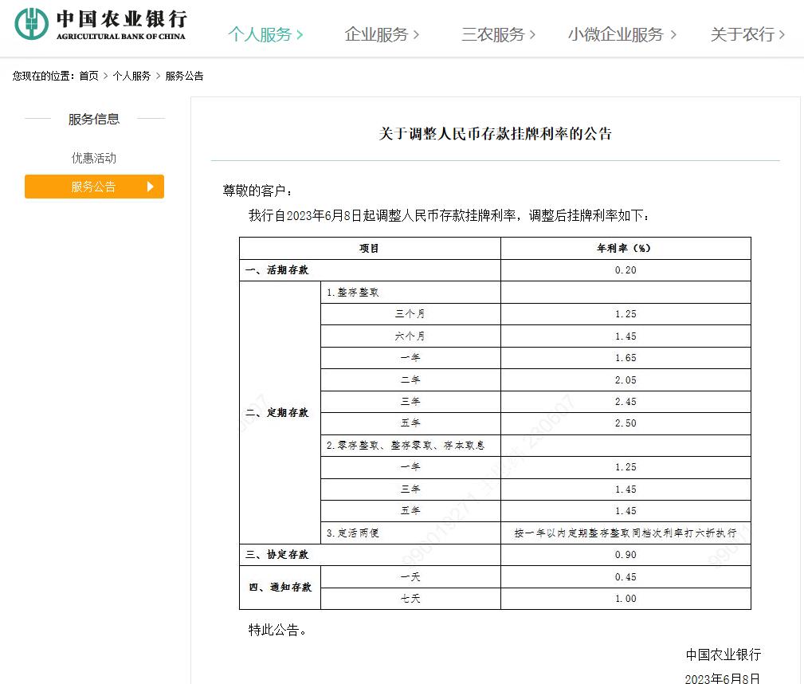Viewport: 804px width, 684px height.
Task: Click the 服务信息 sidebar heading
Action: coord(94,119)
